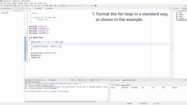Go to the next error in the build console

point(75,80)
